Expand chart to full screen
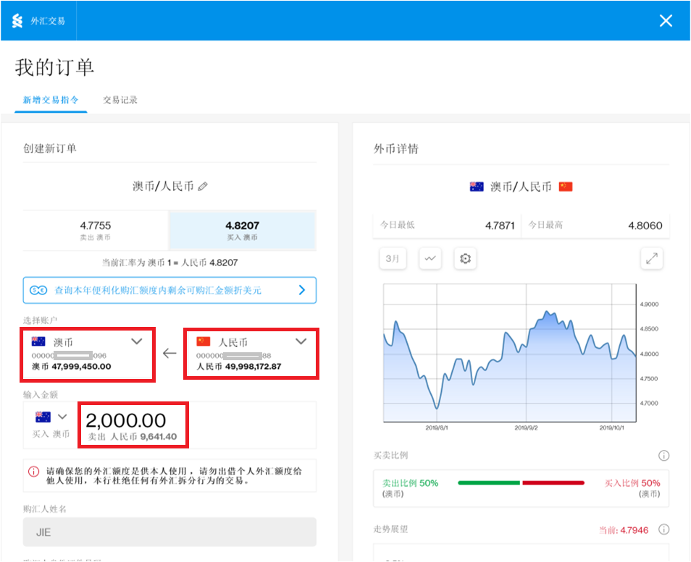691x562 pixels. tap(652, 258)
